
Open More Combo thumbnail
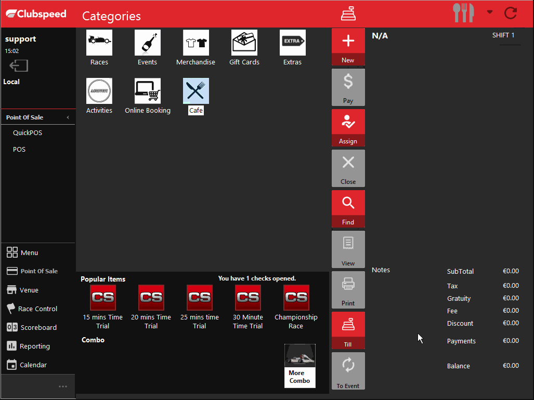coord(299,366)
